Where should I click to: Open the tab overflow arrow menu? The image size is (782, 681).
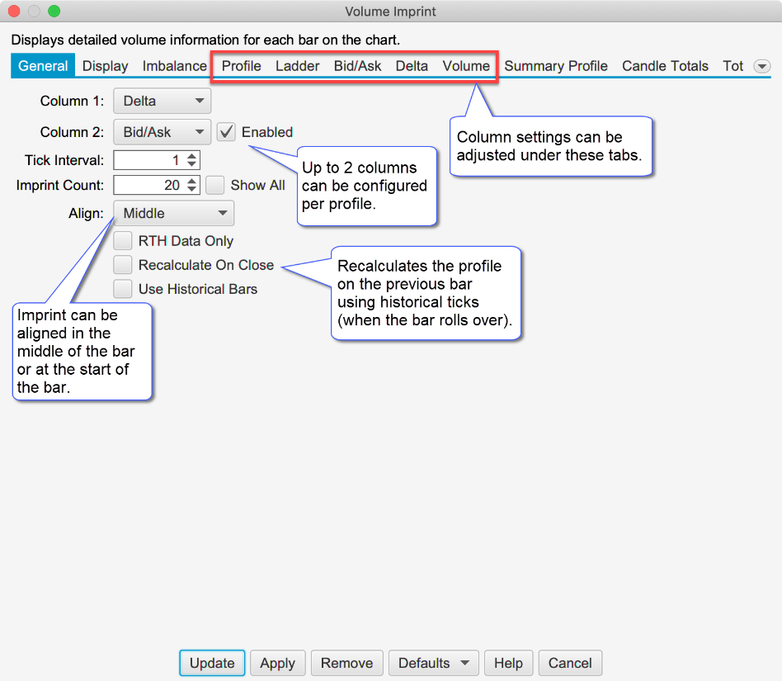pyautogui.click(x=761, y=66)
